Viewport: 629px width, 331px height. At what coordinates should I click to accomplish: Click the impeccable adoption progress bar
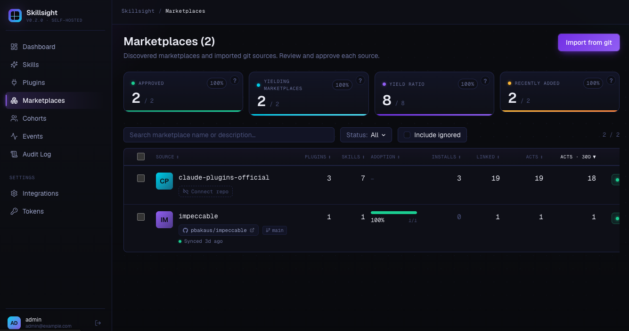pyautogui.click(x=394, y=213)
